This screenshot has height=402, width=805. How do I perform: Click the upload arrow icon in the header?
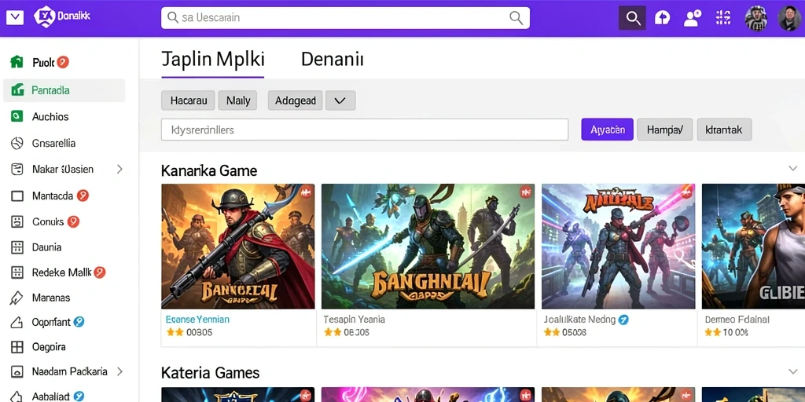tap(662, 18)
